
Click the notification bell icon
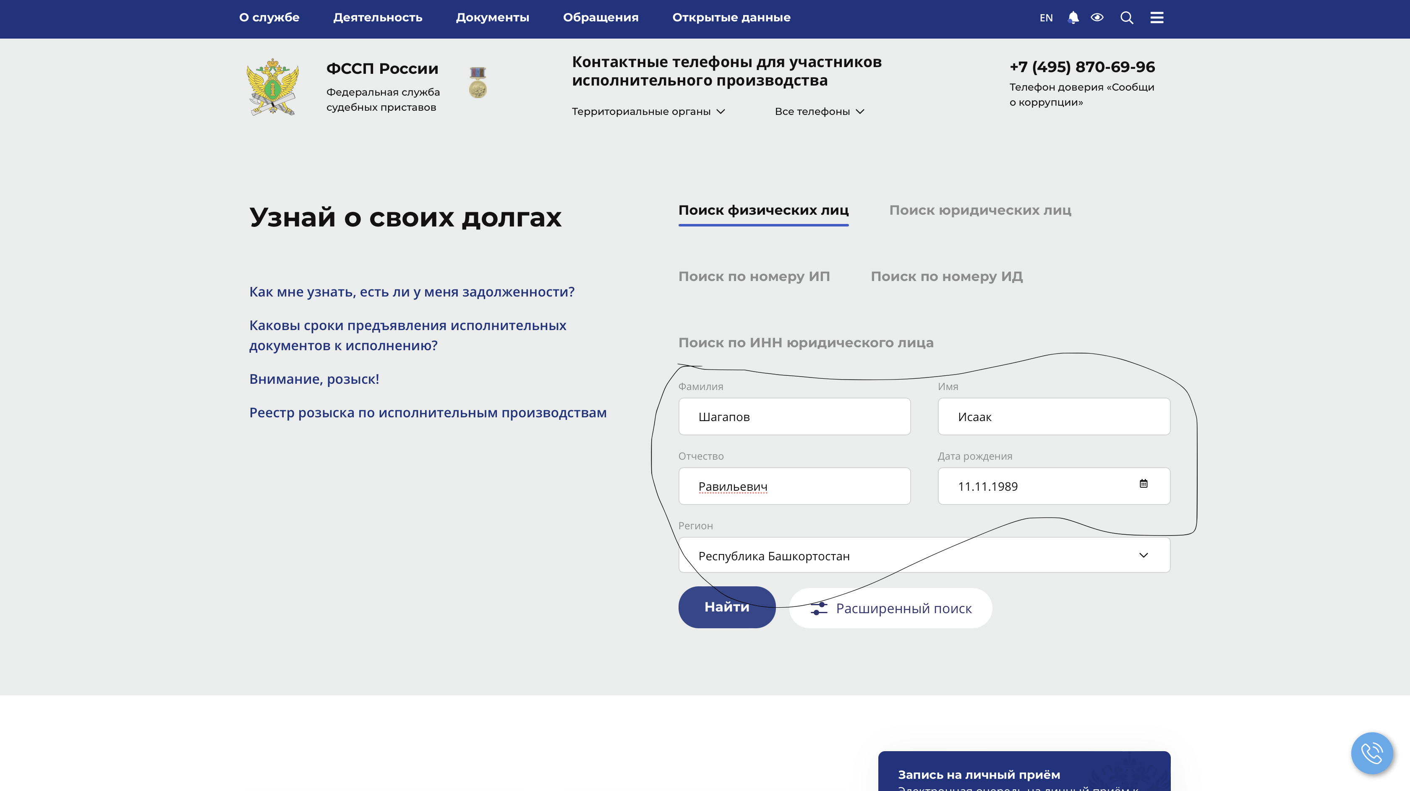[1073, 18]
